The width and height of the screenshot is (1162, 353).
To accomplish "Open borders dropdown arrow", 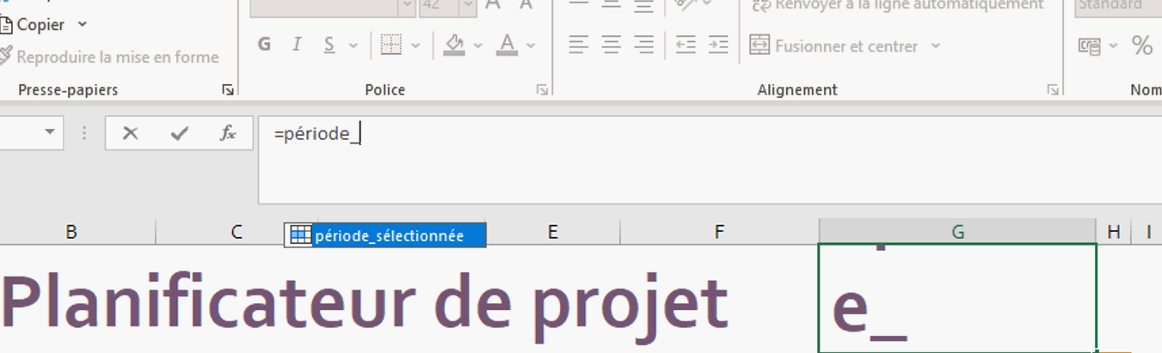I will [415, 46].
